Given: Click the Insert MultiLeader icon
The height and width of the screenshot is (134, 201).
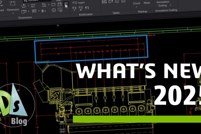Looking at the screenshot, I should tap(75, 2).
